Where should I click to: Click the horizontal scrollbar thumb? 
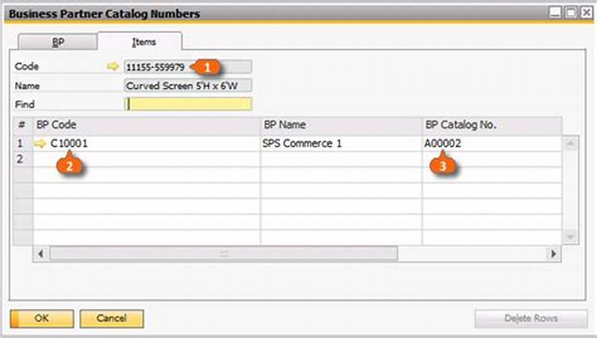(x=223, y=254)
